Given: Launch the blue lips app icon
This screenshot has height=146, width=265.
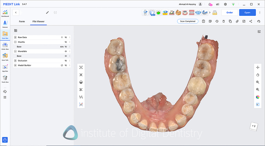Looking at the screenshot, I should [x=198, y=13].
